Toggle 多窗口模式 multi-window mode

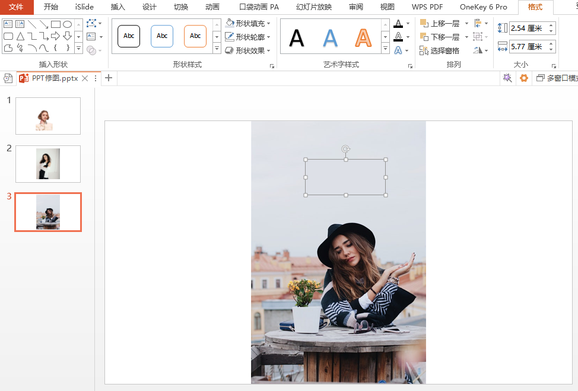(x=556, y=78)
